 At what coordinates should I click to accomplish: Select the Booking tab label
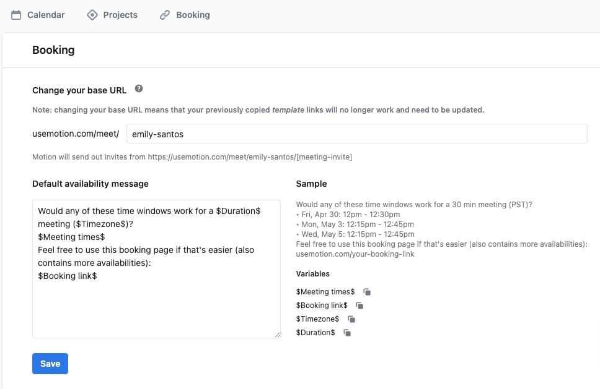point(193,15)
